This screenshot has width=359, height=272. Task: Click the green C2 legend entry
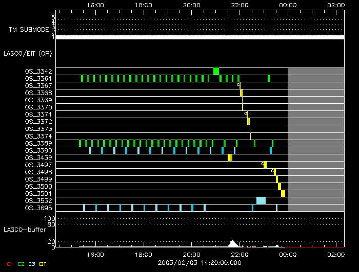coord(21,263)
